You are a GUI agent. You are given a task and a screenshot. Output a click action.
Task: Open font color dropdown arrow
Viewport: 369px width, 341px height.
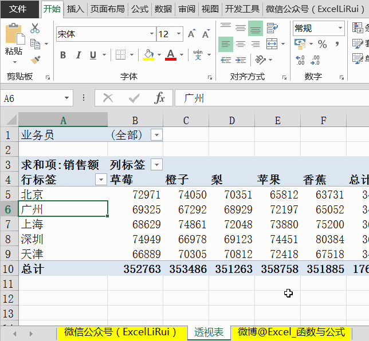[x=182, y=55]
